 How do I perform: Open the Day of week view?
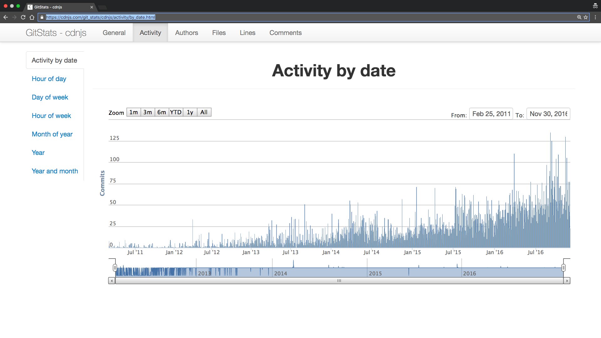pyautogui.click(x=50, y=97)
